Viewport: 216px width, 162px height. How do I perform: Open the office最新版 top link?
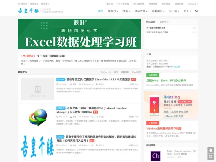click(139, 4)
